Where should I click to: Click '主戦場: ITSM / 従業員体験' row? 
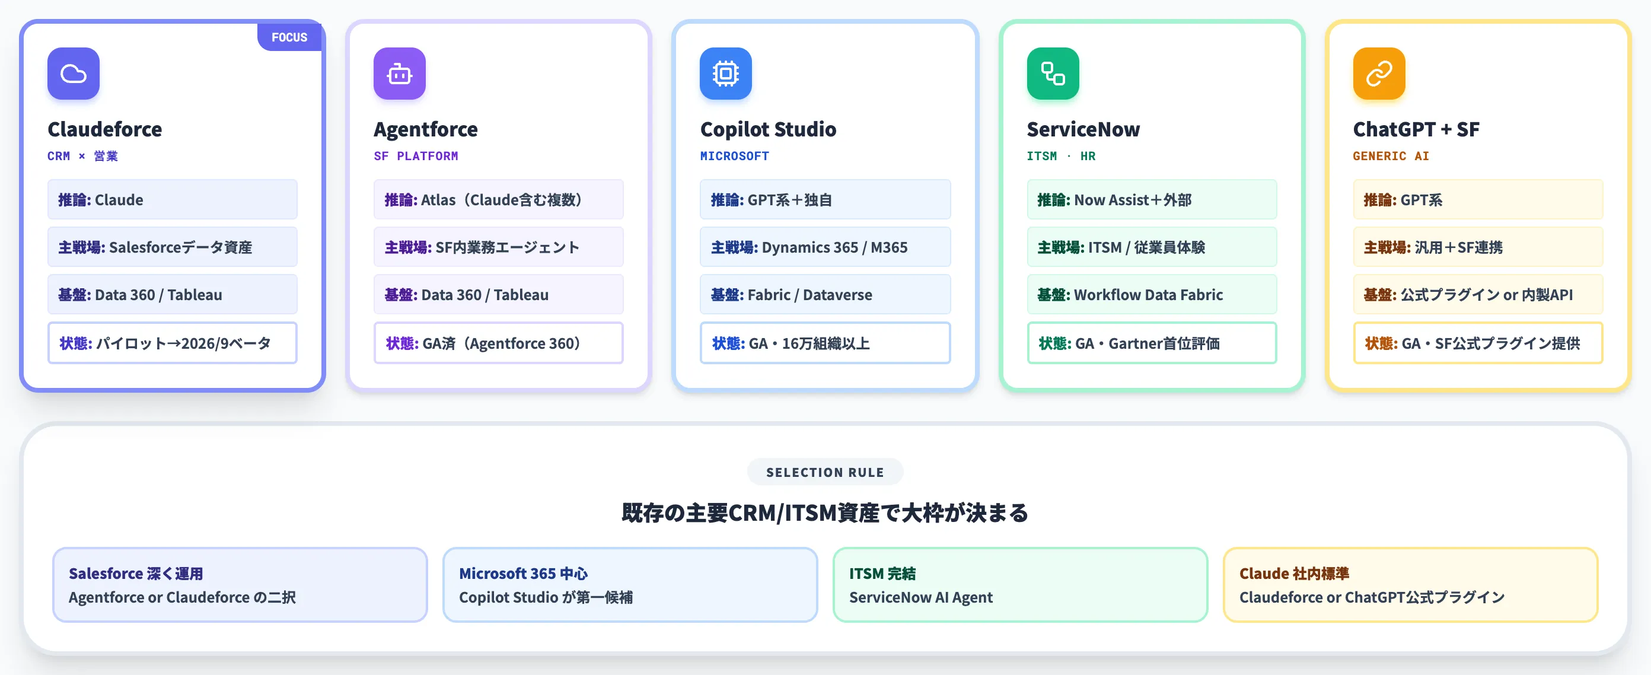pyautogui.click(x=1152, y=247)
